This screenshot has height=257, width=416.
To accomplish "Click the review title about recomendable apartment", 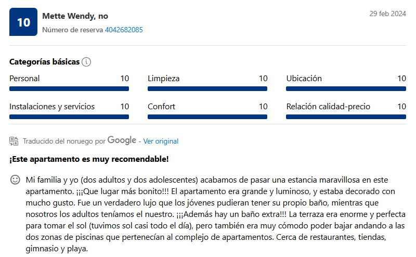I will pos(89,159).
